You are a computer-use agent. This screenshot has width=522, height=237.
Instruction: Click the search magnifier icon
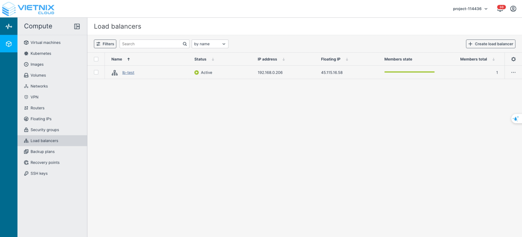[x=185, y=44]
